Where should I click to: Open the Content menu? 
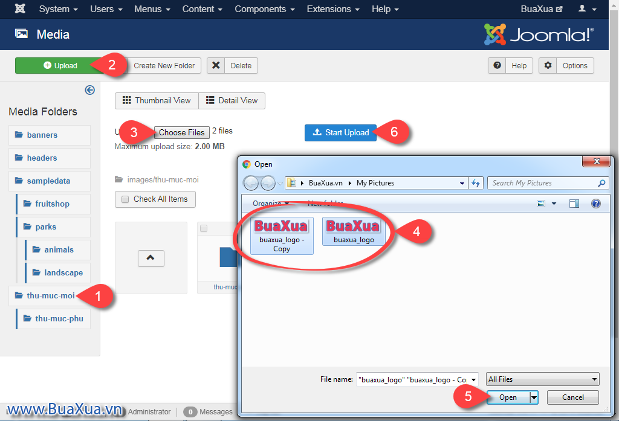[202, 8]
